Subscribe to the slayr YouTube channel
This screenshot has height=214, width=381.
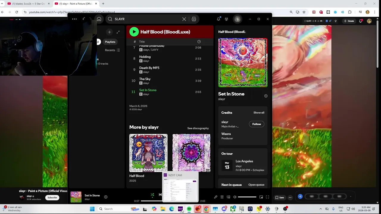52,198
